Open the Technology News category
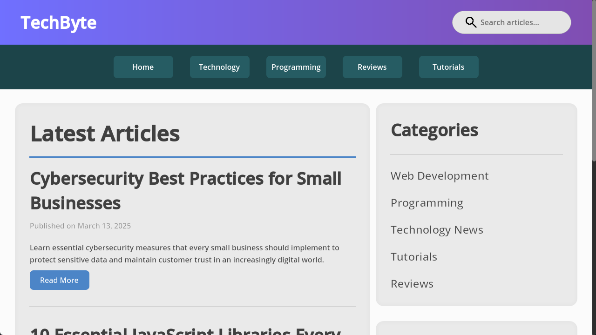 pos(437,230)
